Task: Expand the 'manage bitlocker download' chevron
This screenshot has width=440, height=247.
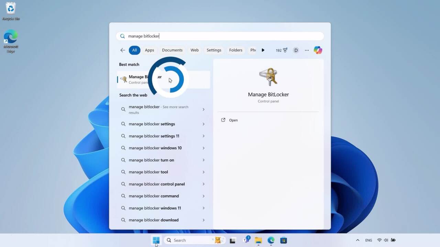Action: coord(203,220)
